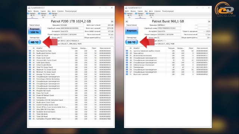Click status dot for Total LBA Read
239x134 pixels.
[x=30, y=117]
